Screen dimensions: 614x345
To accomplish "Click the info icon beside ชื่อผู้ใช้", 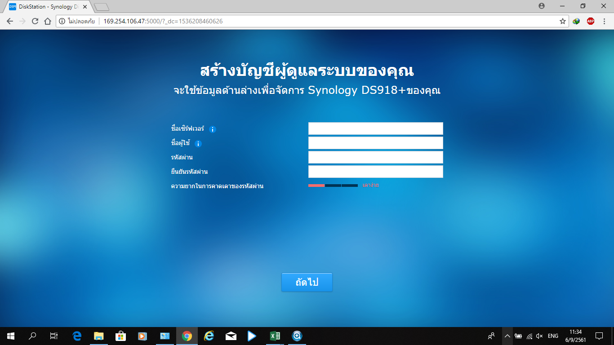I will point(198,144).
